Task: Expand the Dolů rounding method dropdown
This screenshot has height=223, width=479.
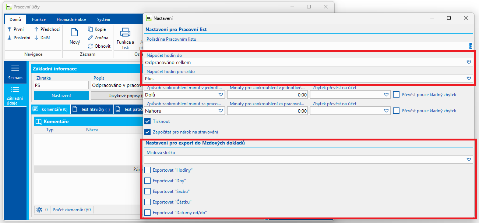Action: [221, 95]
